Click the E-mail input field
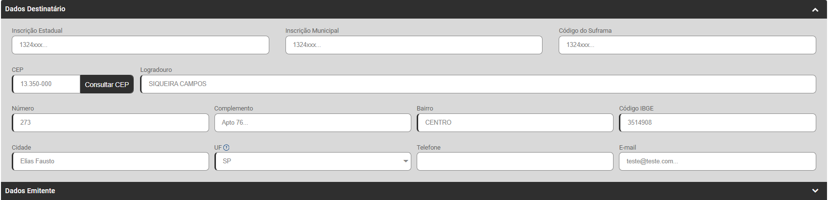Screen dimensions: 828x200 [x=717, y=161]
